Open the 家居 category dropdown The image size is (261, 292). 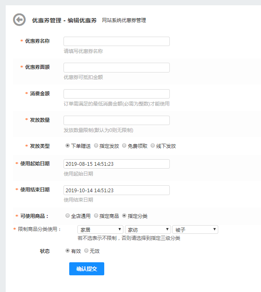100,230
